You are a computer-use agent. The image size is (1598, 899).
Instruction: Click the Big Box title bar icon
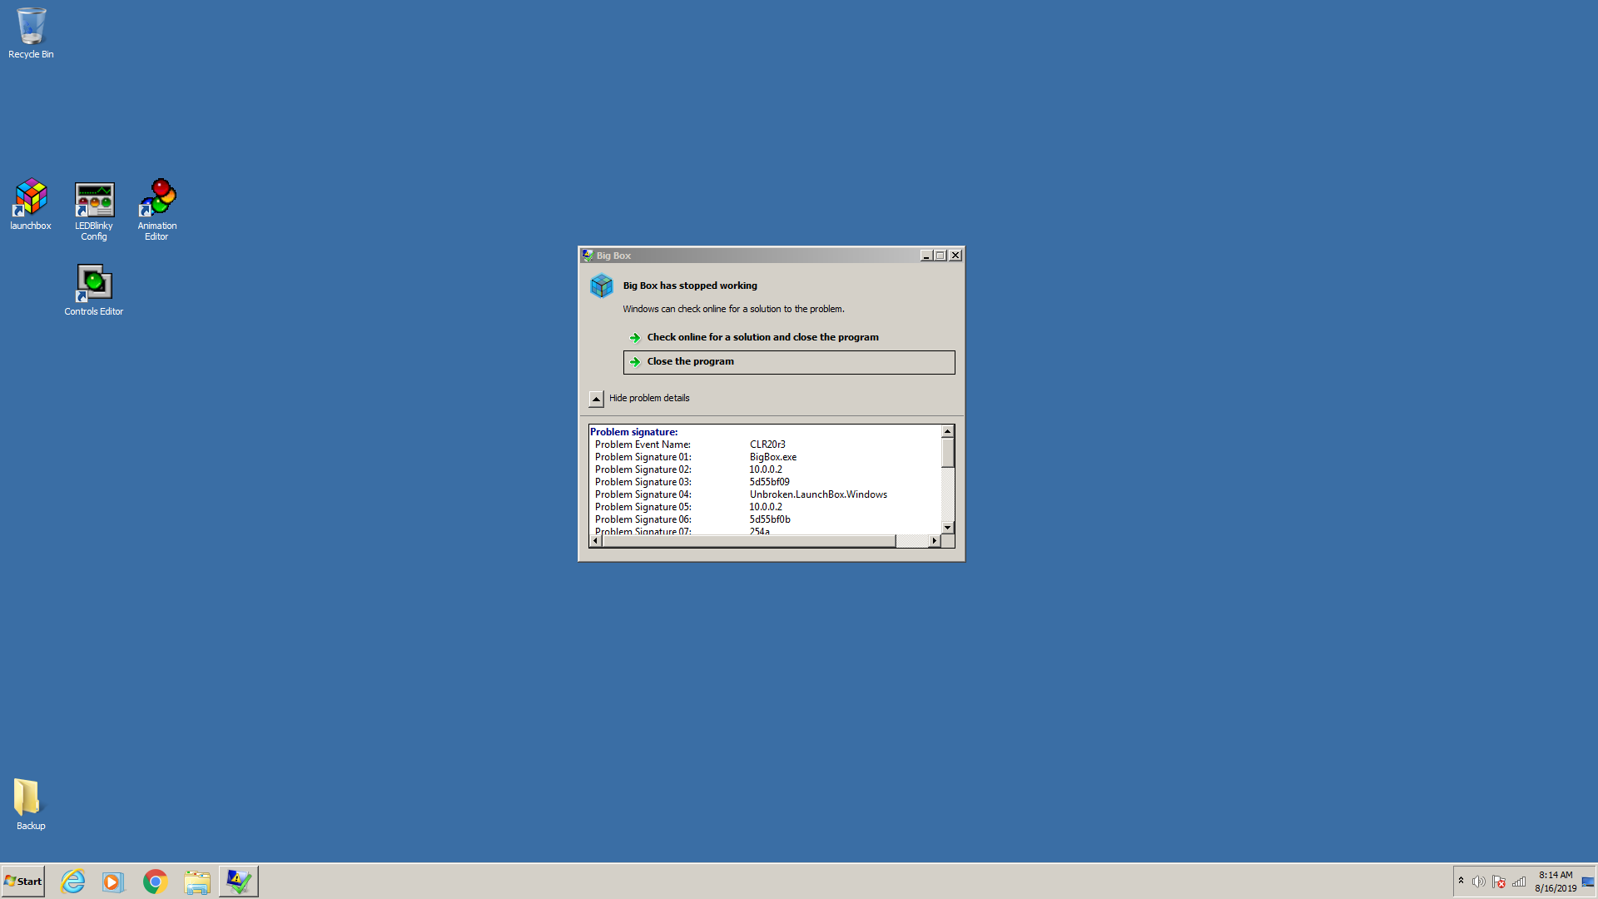pyautogui.click(x=588, y=256)
